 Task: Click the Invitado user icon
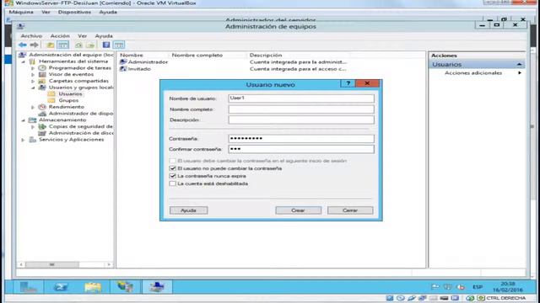(x=123, y=69)
